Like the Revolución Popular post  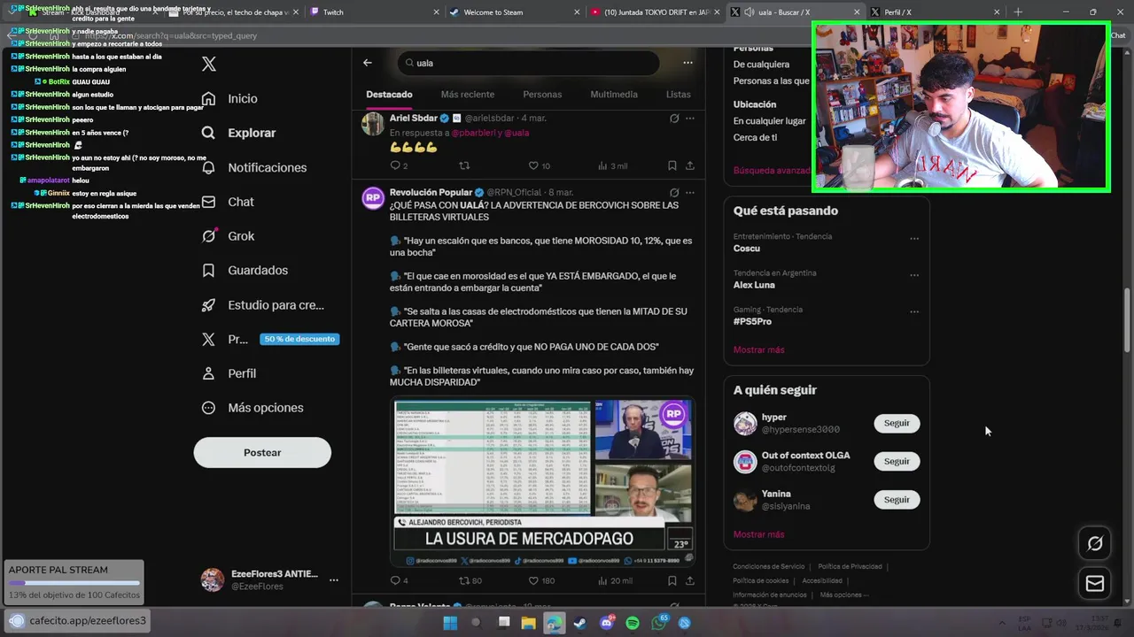(x=541, y=580)
